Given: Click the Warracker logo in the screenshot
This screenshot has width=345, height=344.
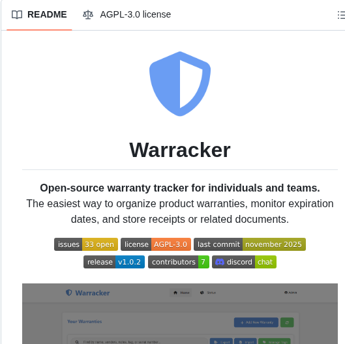Looking at the screenshot, I should click(88, 293).
